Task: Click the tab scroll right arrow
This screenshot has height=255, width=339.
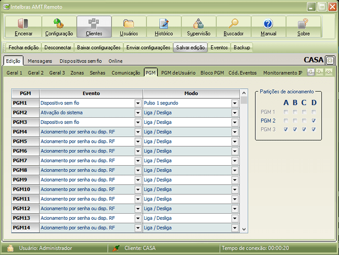Action: [x=319, y=72]
